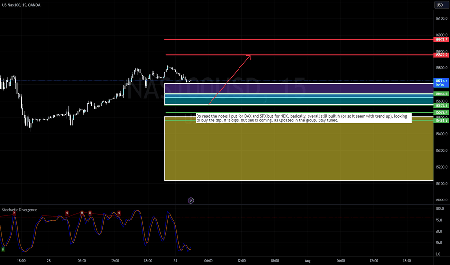
Task: Click the 15300.0 price axis value
Action: 441,151
